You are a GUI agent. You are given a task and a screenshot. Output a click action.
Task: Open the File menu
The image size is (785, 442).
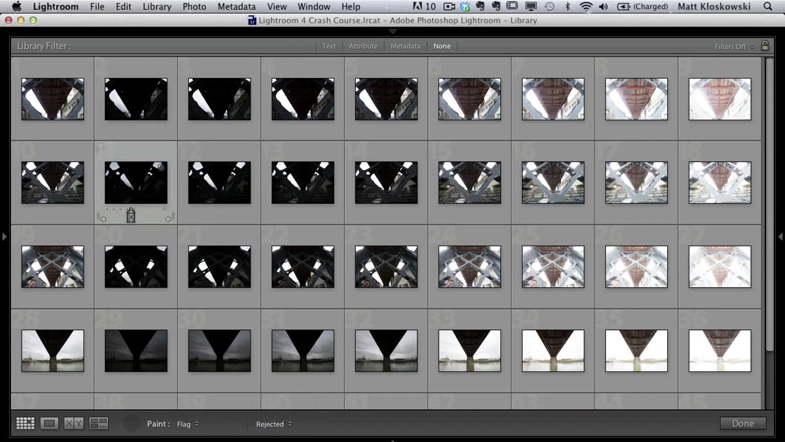coord(97,7)
